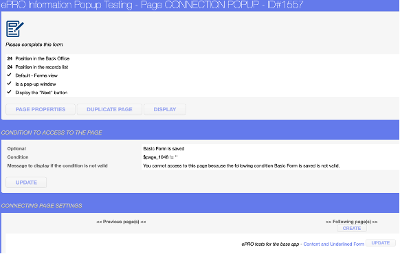Click the 'CONDITION TO ACCESS TO THE PAGE' header
Image resolution: width=400 pixels, height=254 pixels.
52,132
